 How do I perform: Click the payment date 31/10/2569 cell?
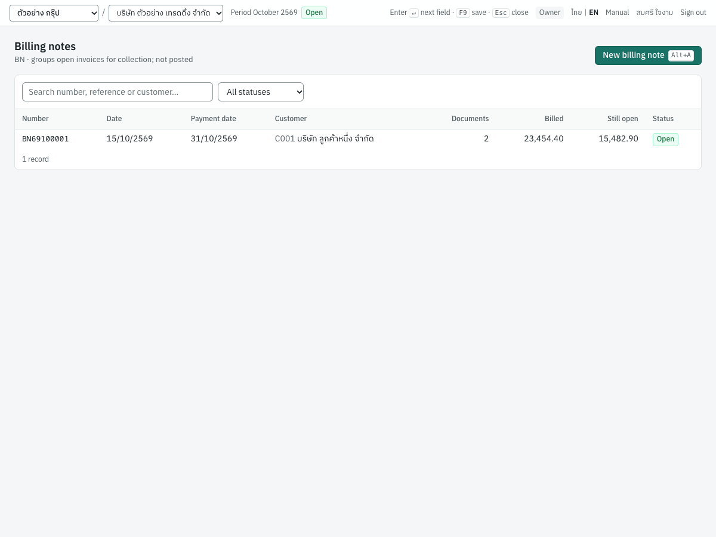(x=214, y=139)
